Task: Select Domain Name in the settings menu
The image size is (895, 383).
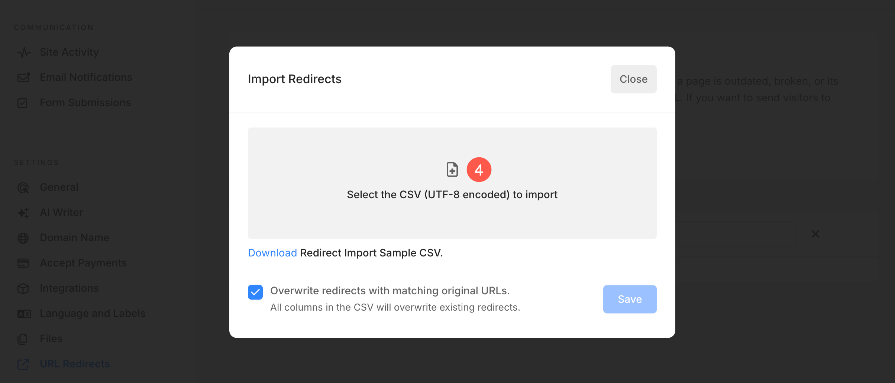Action: click(x=74, y=238)
